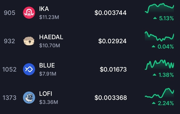View the LOFI price sparkline chart
The image size is (180, 114).
coord(159,93)
